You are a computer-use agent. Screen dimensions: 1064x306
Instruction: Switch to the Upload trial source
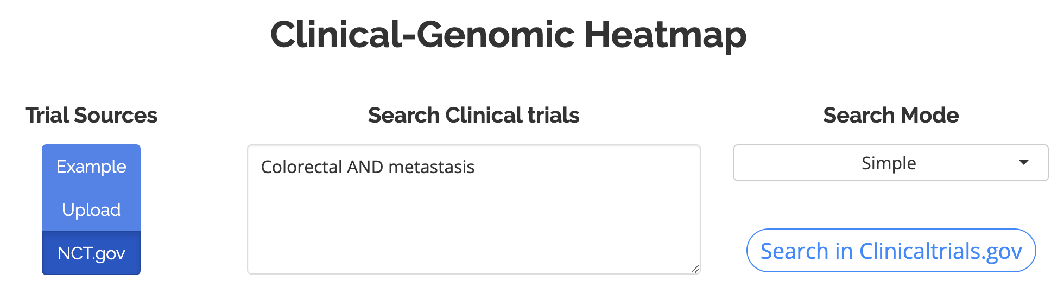(x=91, y=210)
